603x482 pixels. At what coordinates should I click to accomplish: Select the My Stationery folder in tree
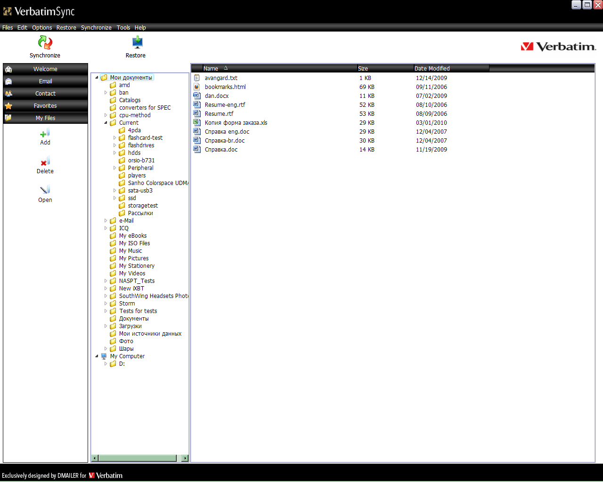tap(137, 266)
